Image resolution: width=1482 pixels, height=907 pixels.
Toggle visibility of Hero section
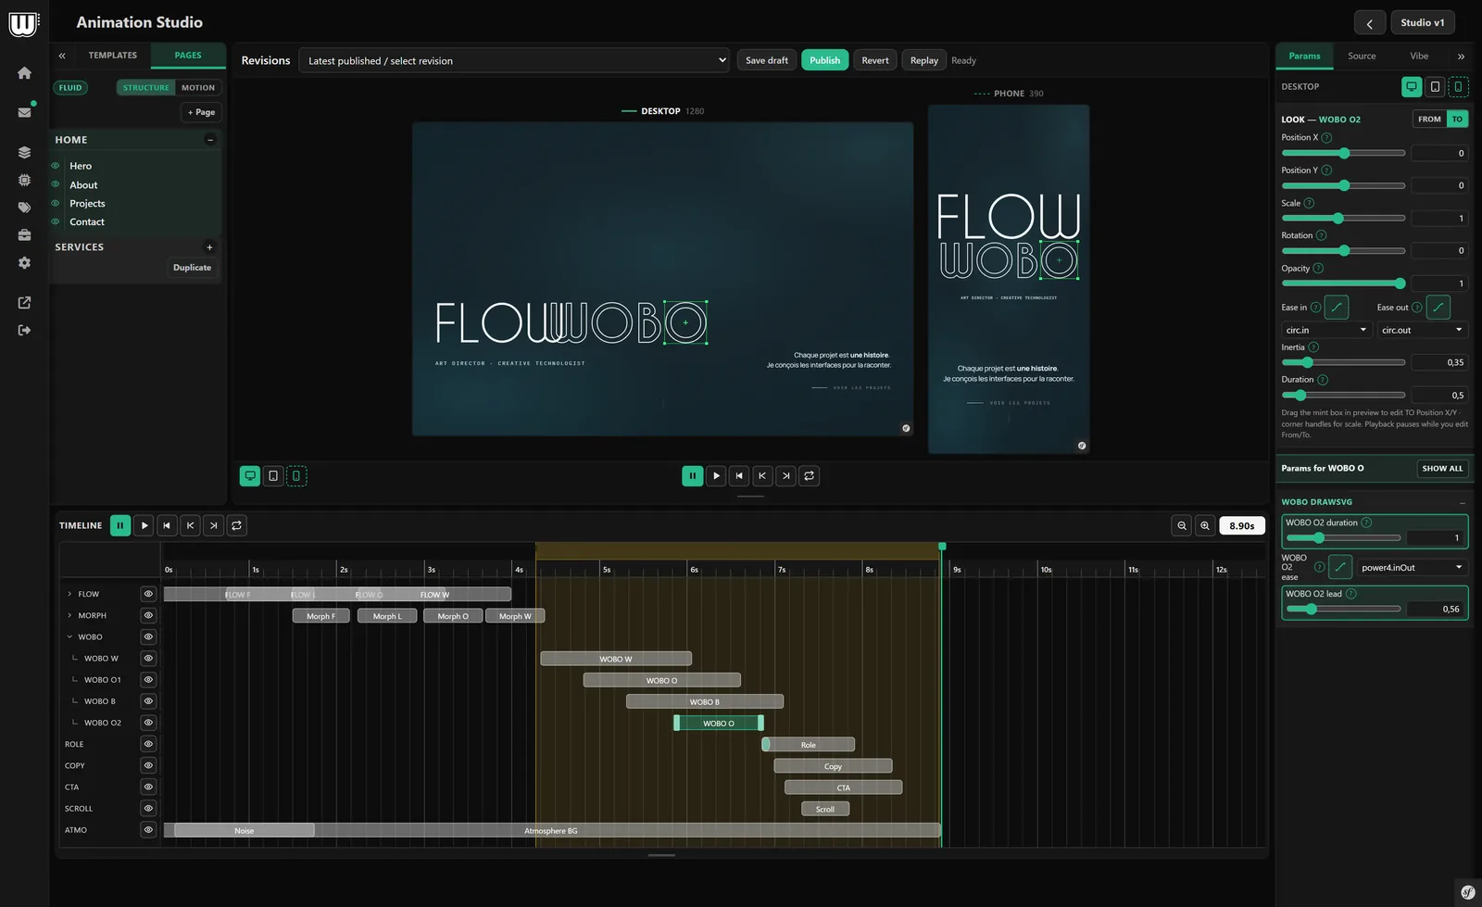coord(56,166)
